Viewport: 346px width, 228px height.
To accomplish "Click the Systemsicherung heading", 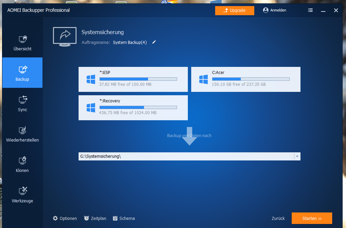I will click(x=103, y=32).
